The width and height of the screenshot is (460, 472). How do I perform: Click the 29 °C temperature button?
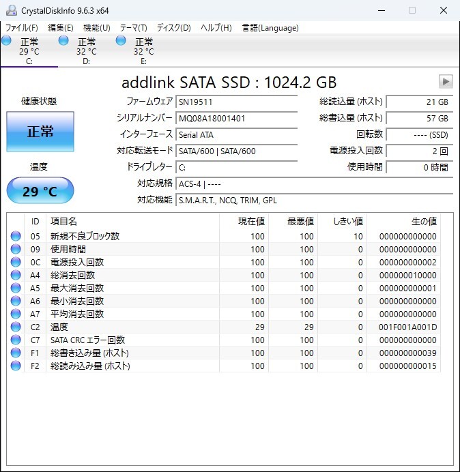(40, 191)
